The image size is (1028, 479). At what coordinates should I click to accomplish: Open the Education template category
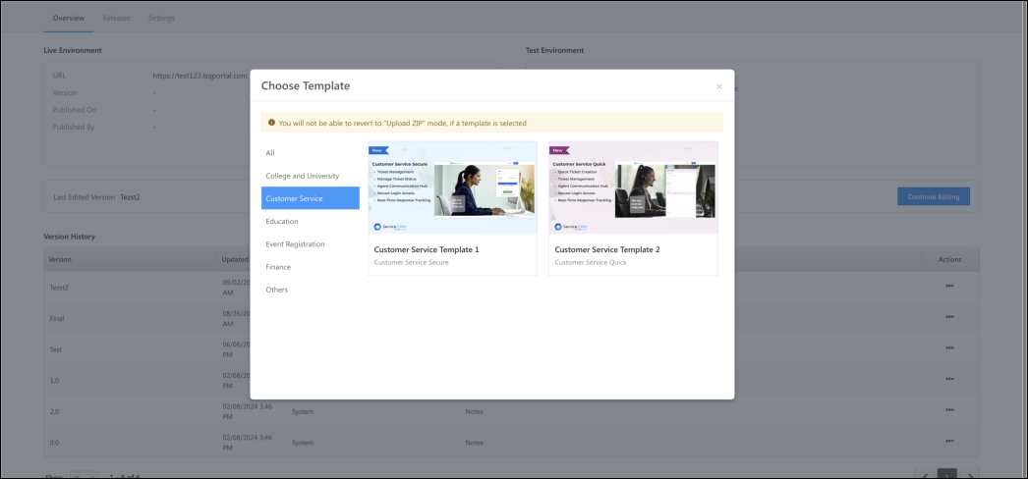[311, 221]
